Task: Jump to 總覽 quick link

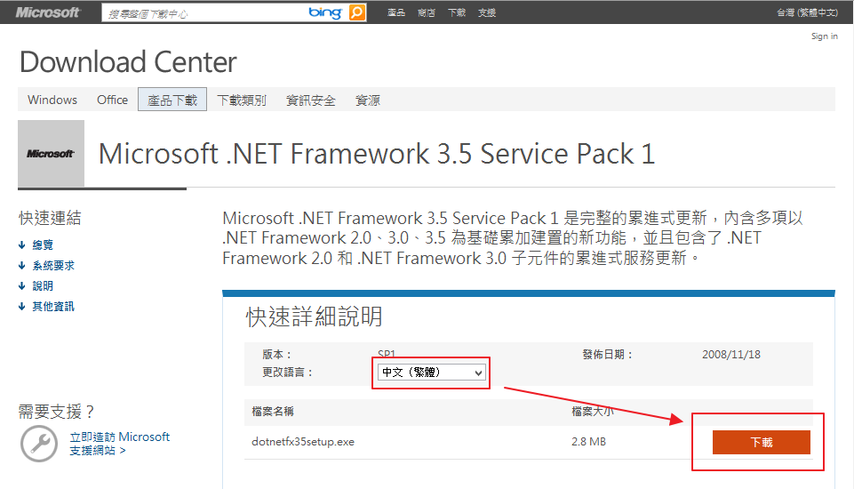Action: click(x=43, y=244)
